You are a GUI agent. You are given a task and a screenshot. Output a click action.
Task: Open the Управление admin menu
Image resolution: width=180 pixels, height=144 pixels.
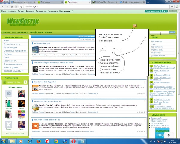(x=12, y=11)
